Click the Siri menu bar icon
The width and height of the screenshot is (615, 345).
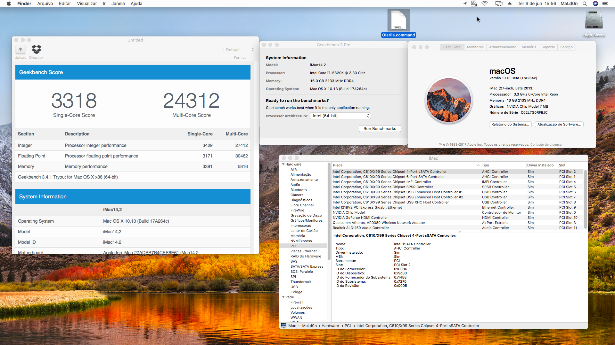(595, 4)
